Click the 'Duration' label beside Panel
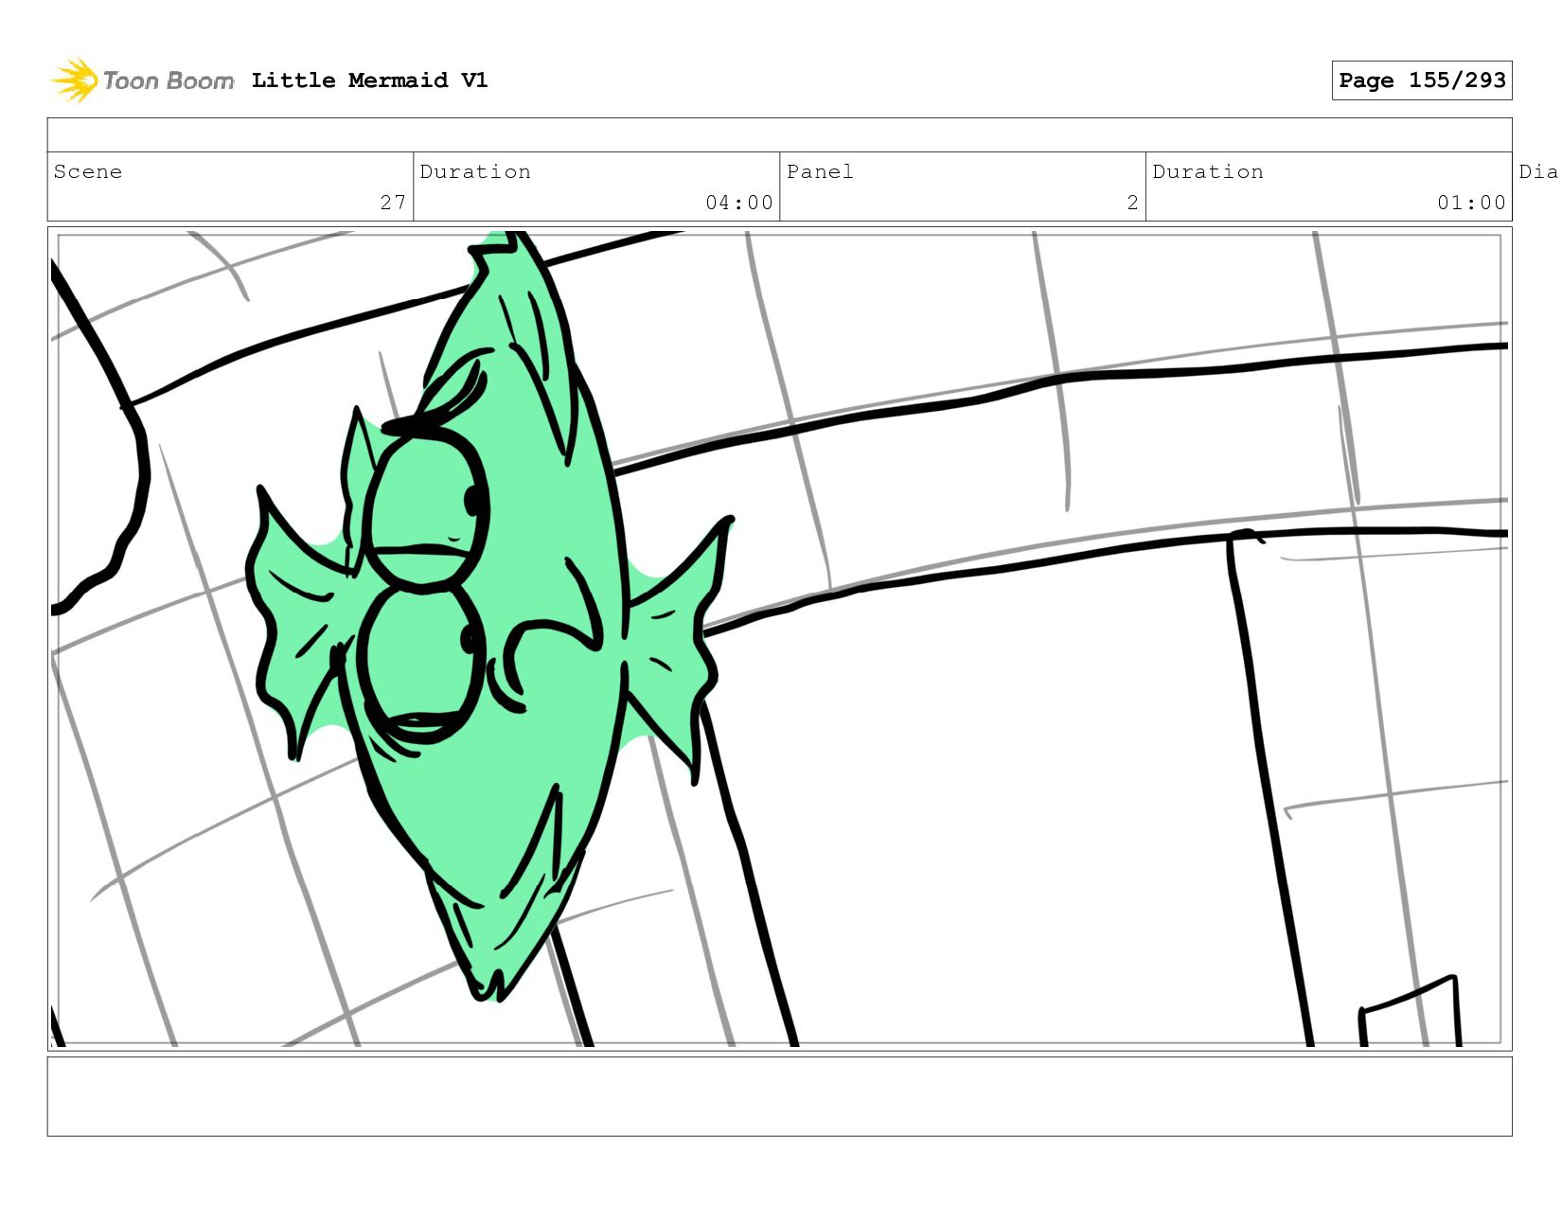Viewport: 1562px width, 1207px height. [1208, 171]
